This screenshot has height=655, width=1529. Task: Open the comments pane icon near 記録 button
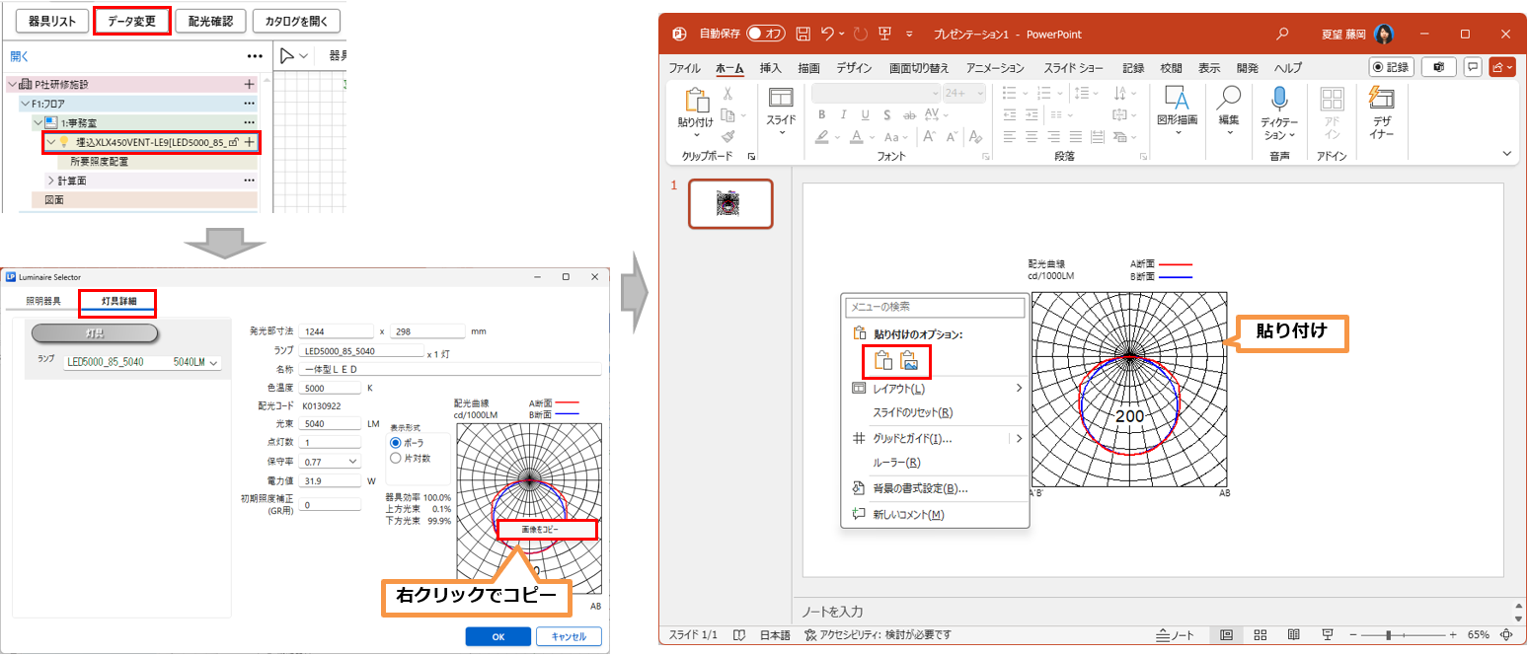pyautogui.click(x=1473, y=67)
